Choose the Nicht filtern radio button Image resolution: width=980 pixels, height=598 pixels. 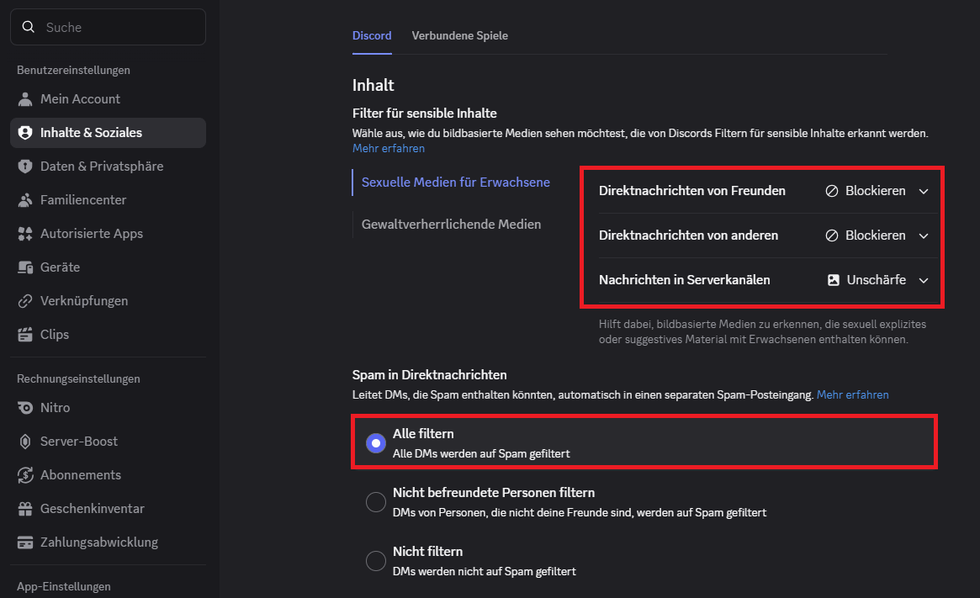376,560
